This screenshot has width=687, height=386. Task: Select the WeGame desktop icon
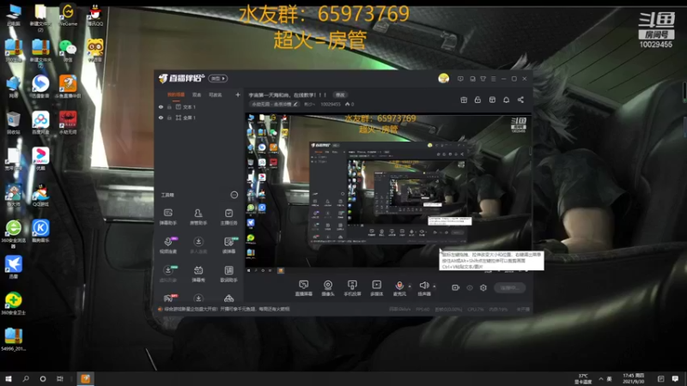[x=68, y=15]
